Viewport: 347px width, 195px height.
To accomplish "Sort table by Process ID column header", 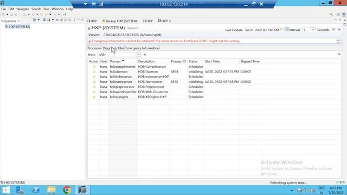I will [178, 61].
